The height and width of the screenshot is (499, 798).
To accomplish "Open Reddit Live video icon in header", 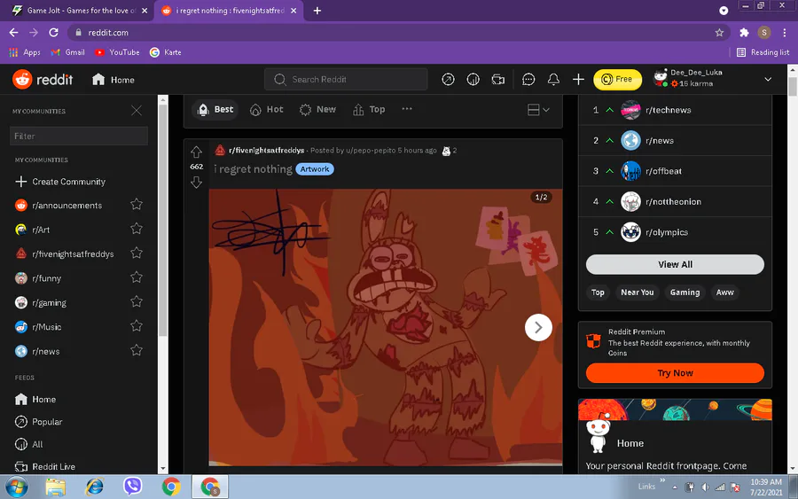I will (x=497, y=80).
